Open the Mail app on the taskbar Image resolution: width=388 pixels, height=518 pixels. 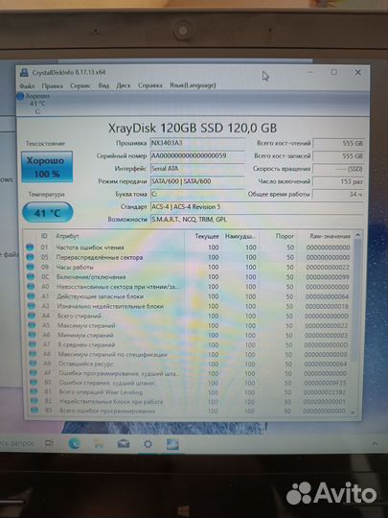coord(124,444)
